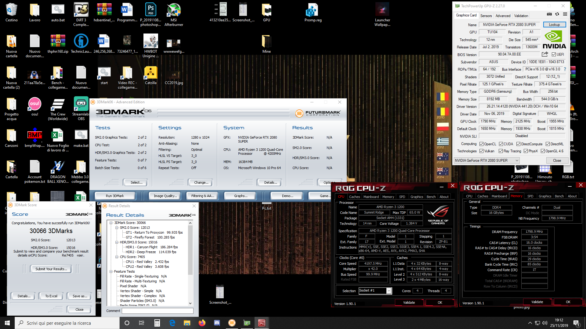The image size is (586, 329).
Task: Switch to GPU-Z Validation tab
Action: [x=521, y=16]
